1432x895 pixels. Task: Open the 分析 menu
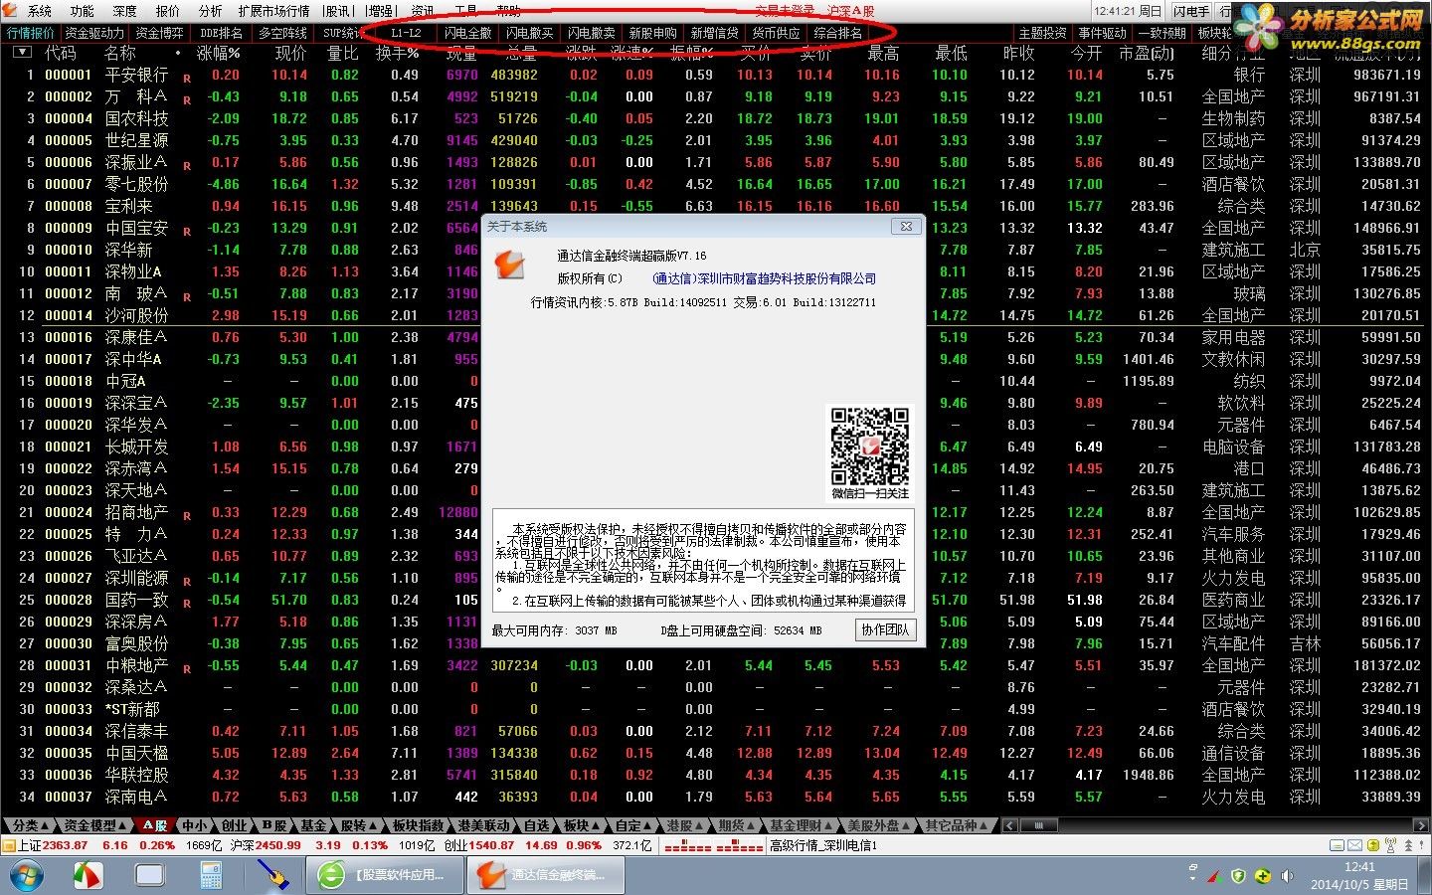pyautogui.click(x=211, y=11)
